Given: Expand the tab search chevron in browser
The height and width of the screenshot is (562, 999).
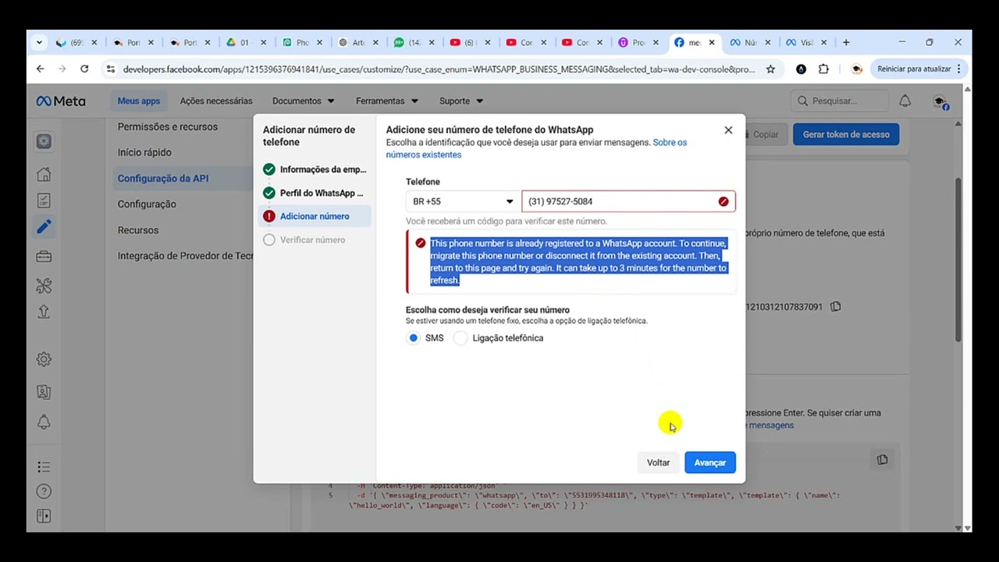Looking at the screenshot, I should tap(37, 42).
